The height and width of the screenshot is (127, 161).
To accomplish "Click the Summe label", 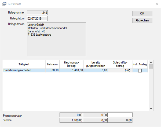I will tap(7, 120).
